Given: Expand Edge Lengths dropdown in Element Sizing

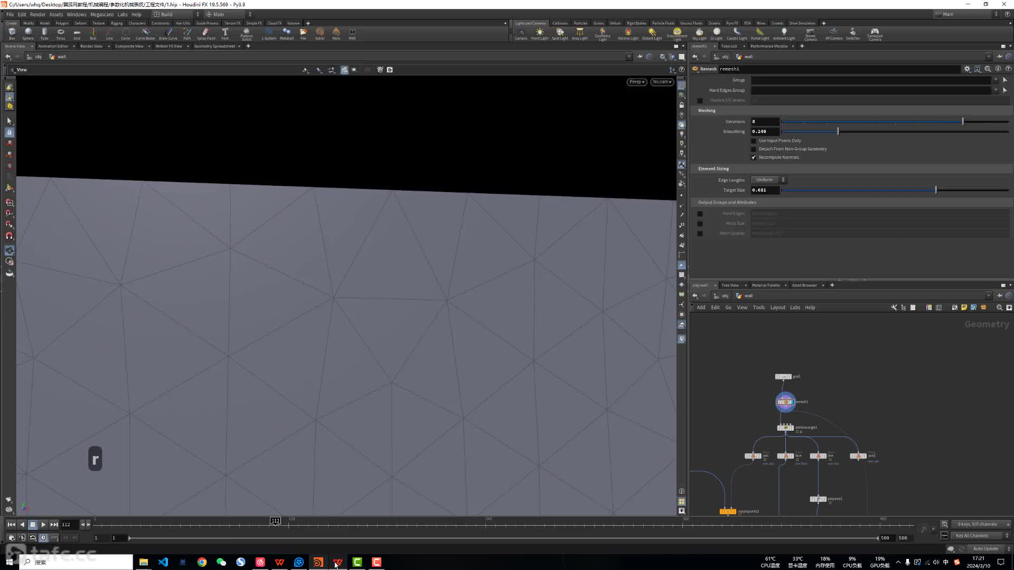Looking at the screenshot, I should point(769,179).
